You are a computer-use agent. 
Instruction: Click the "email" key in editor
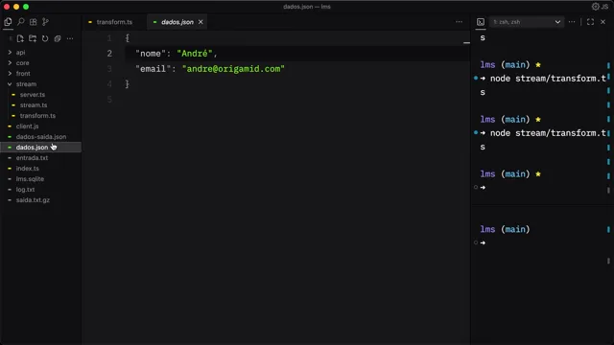point(153,69)
